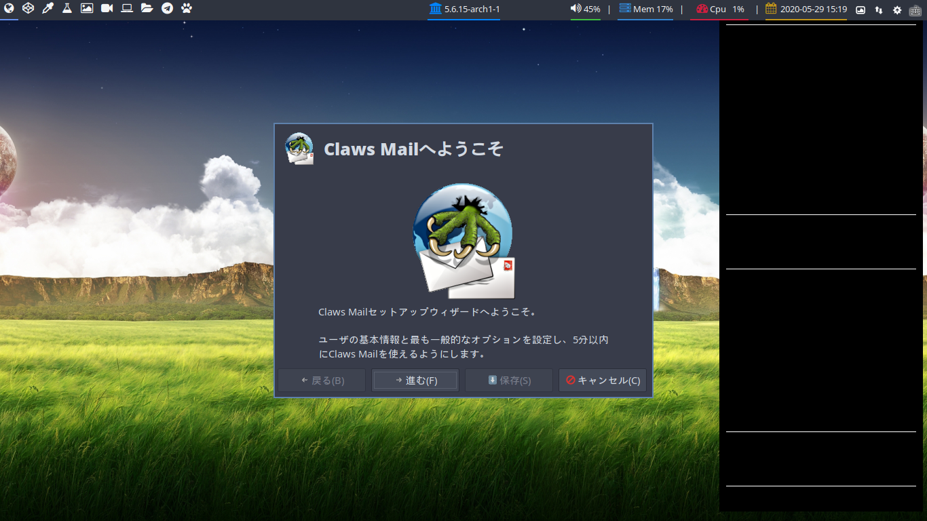Click the 45% volume text
927x521 pixels.
(x=592, y=9)
